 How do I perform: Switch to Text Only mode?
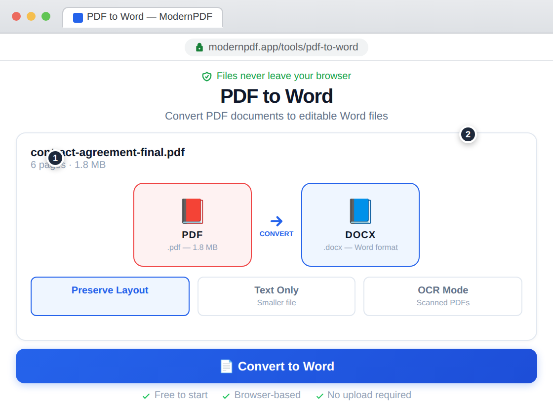pyautogui.click(x=276, y=296)
